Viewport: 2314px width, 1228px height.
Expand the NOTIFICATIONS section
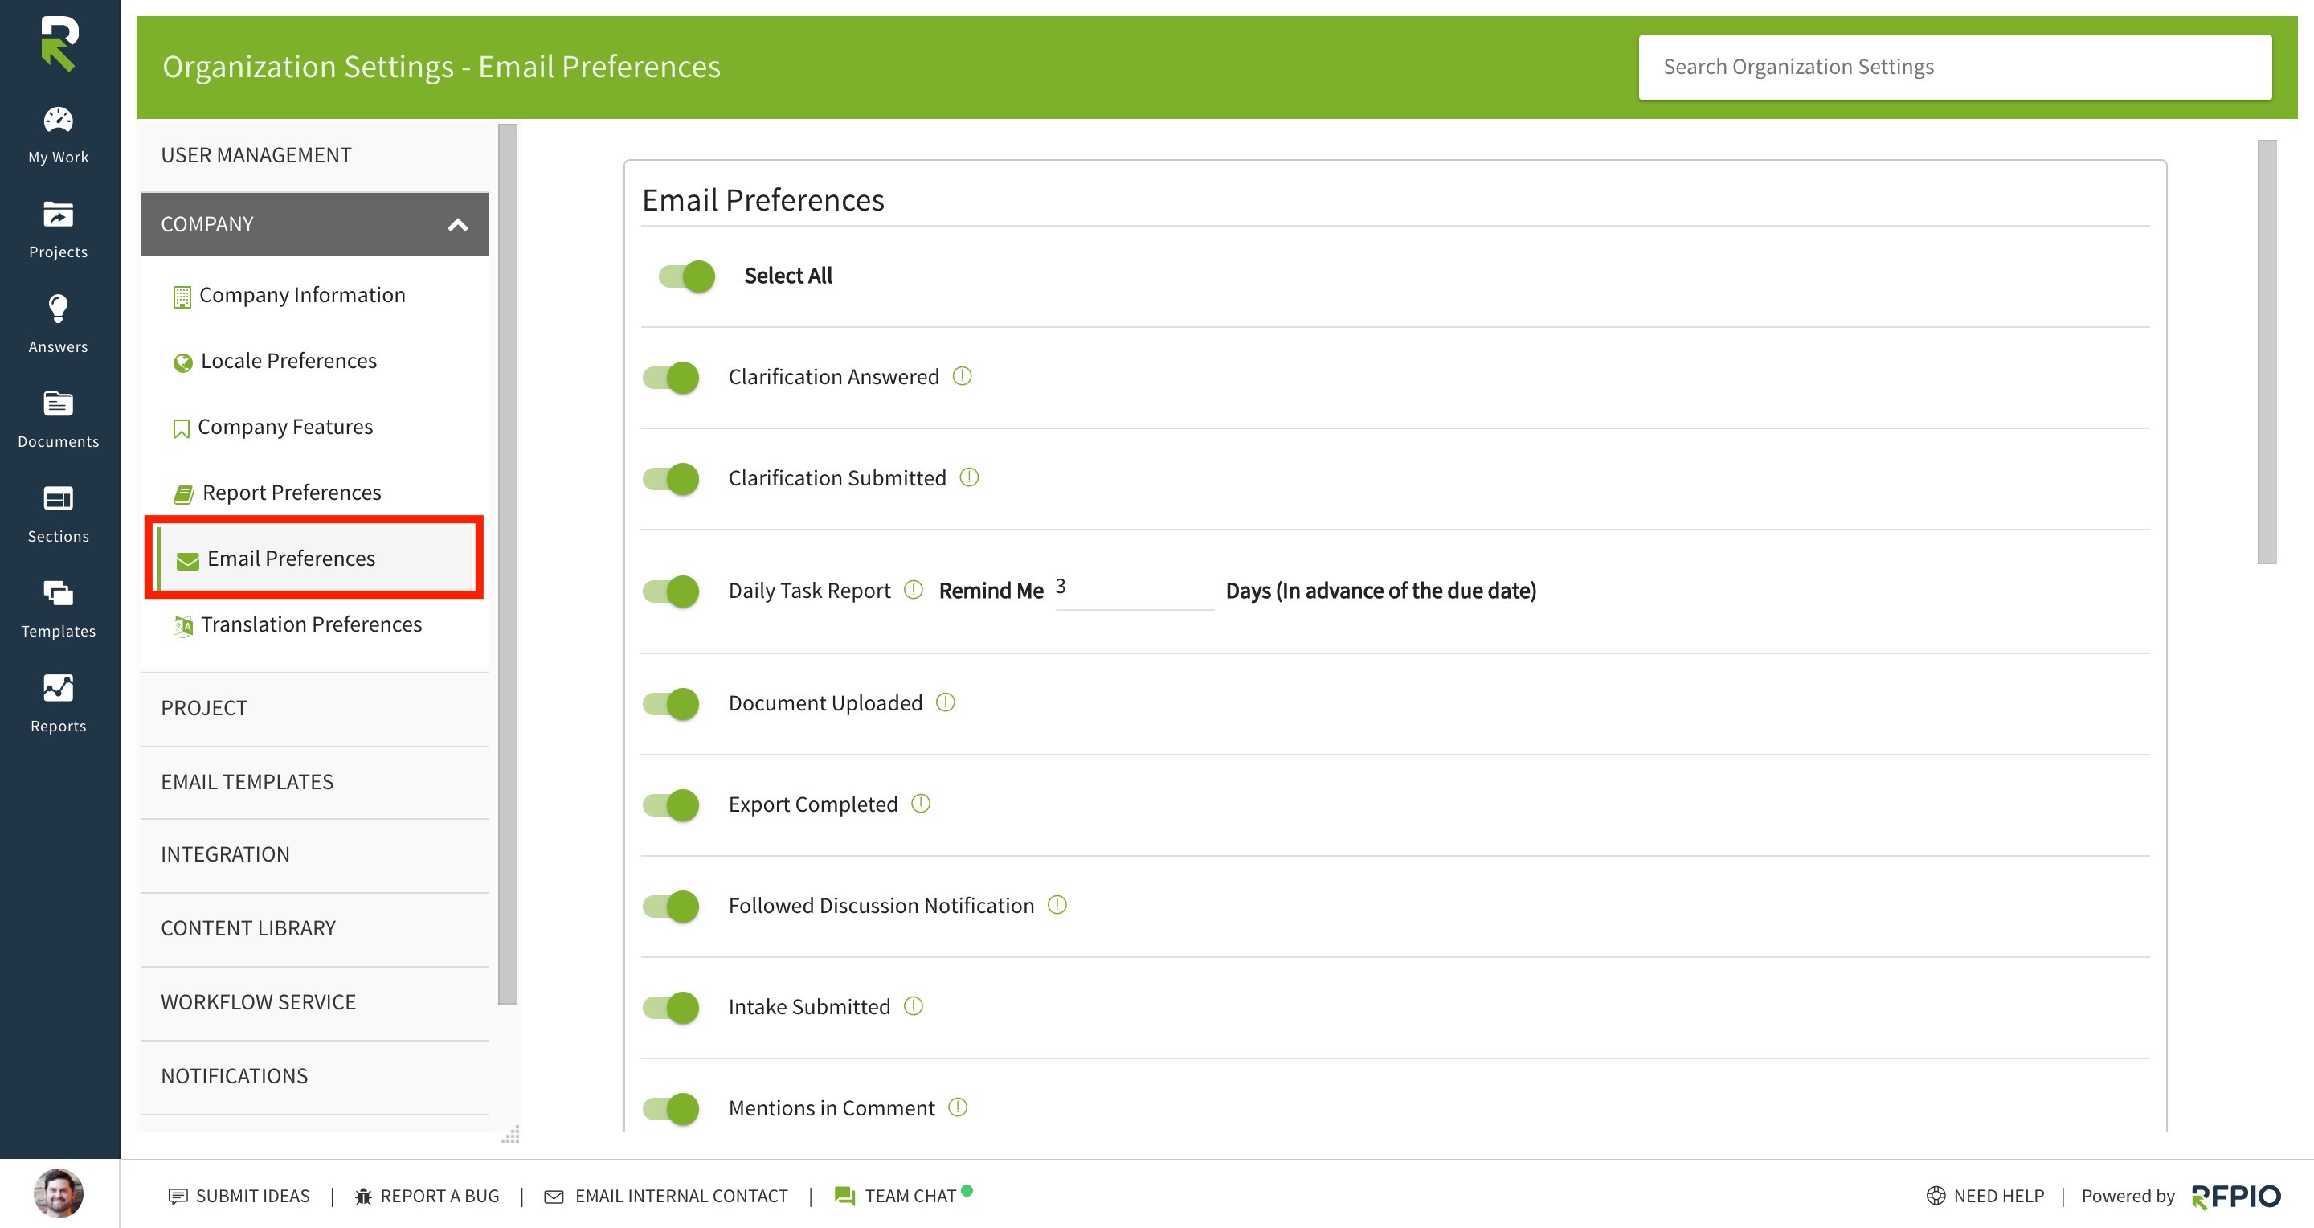point(314,1077)
